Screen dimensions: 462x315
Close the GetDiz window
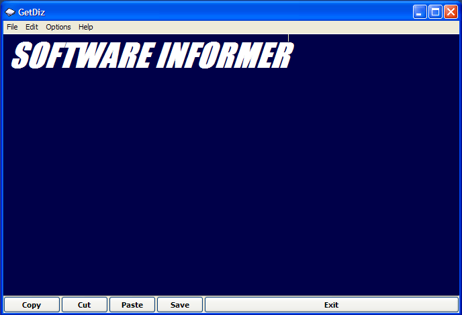tap(451, 11)
